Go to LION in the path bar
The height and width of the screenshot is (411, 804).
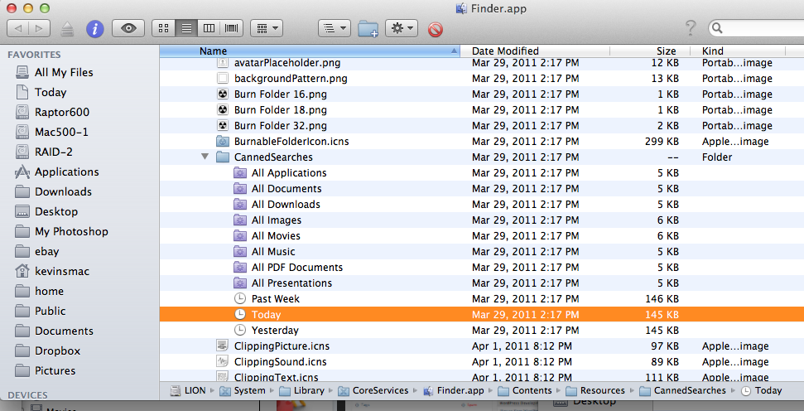pyautogui.click(x=189, y=390)
